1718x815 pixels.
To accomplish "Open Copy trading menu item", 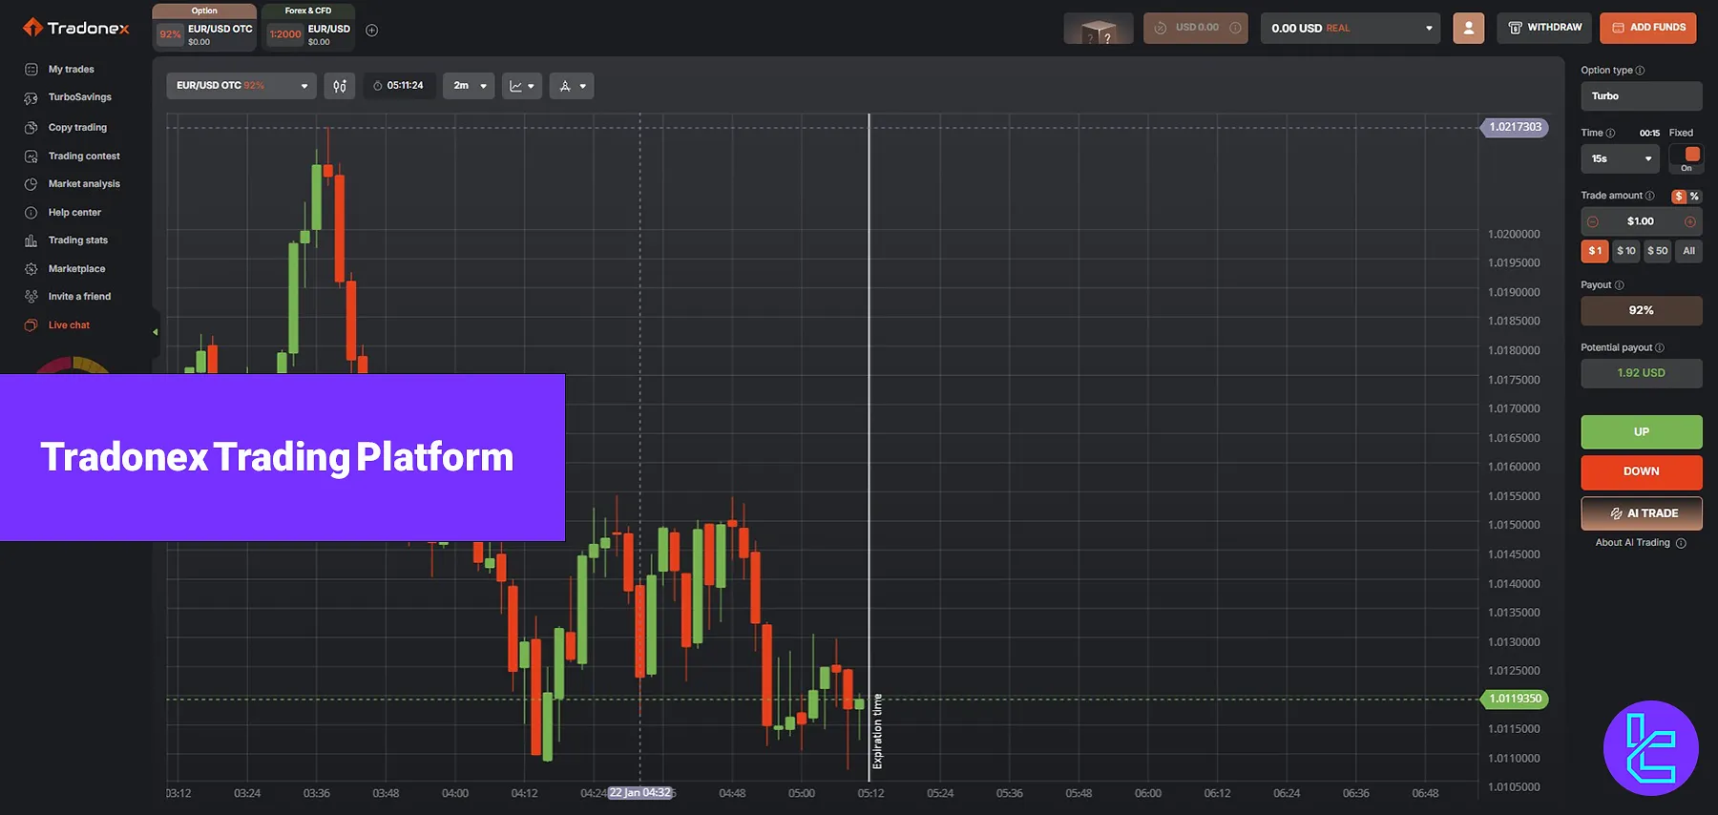I will (77, 127).
